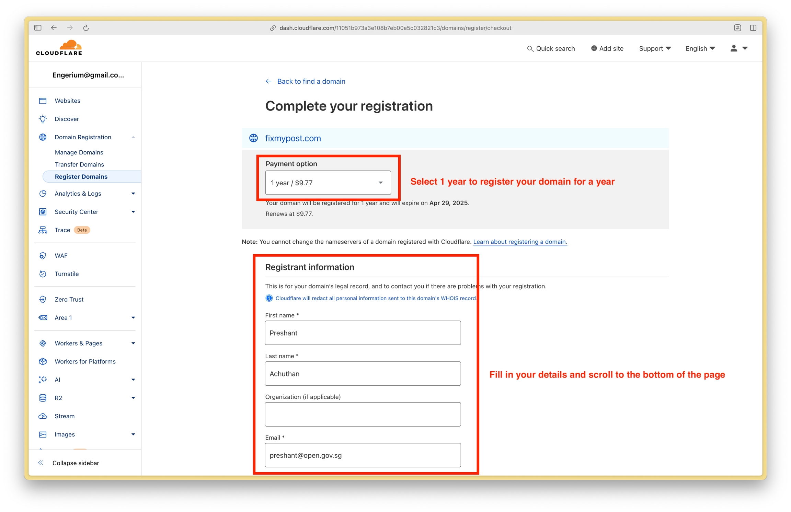Toggle the browser sidebar icon
The image size is (791, 512).
click(x=38, y=28)
